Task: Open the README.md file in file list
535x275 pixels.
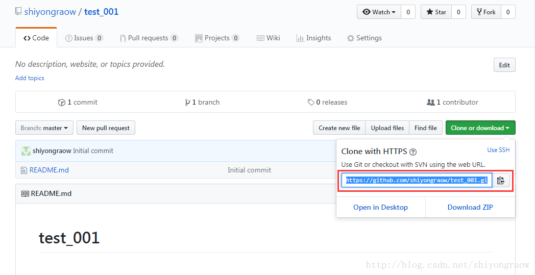Action: pyautogui.click(x=49, y=170)
